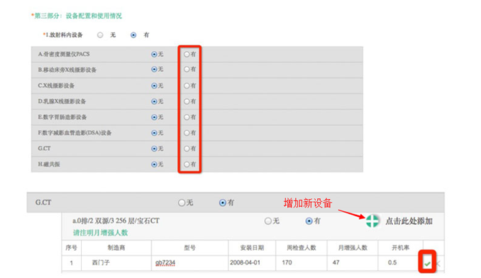The width and height of the screenshot is (481, 278).
Task: Select 有 in G.CT header above 宝石CT row
Action: [x=223, y=203]
